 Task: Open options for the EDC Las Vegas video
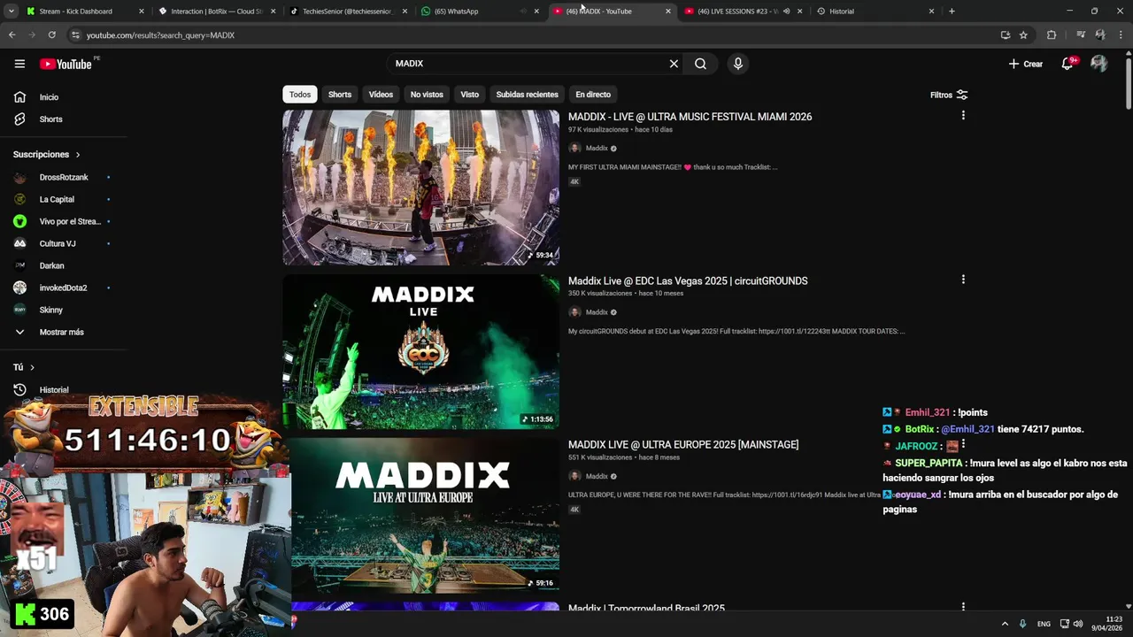tap(963, 280)
